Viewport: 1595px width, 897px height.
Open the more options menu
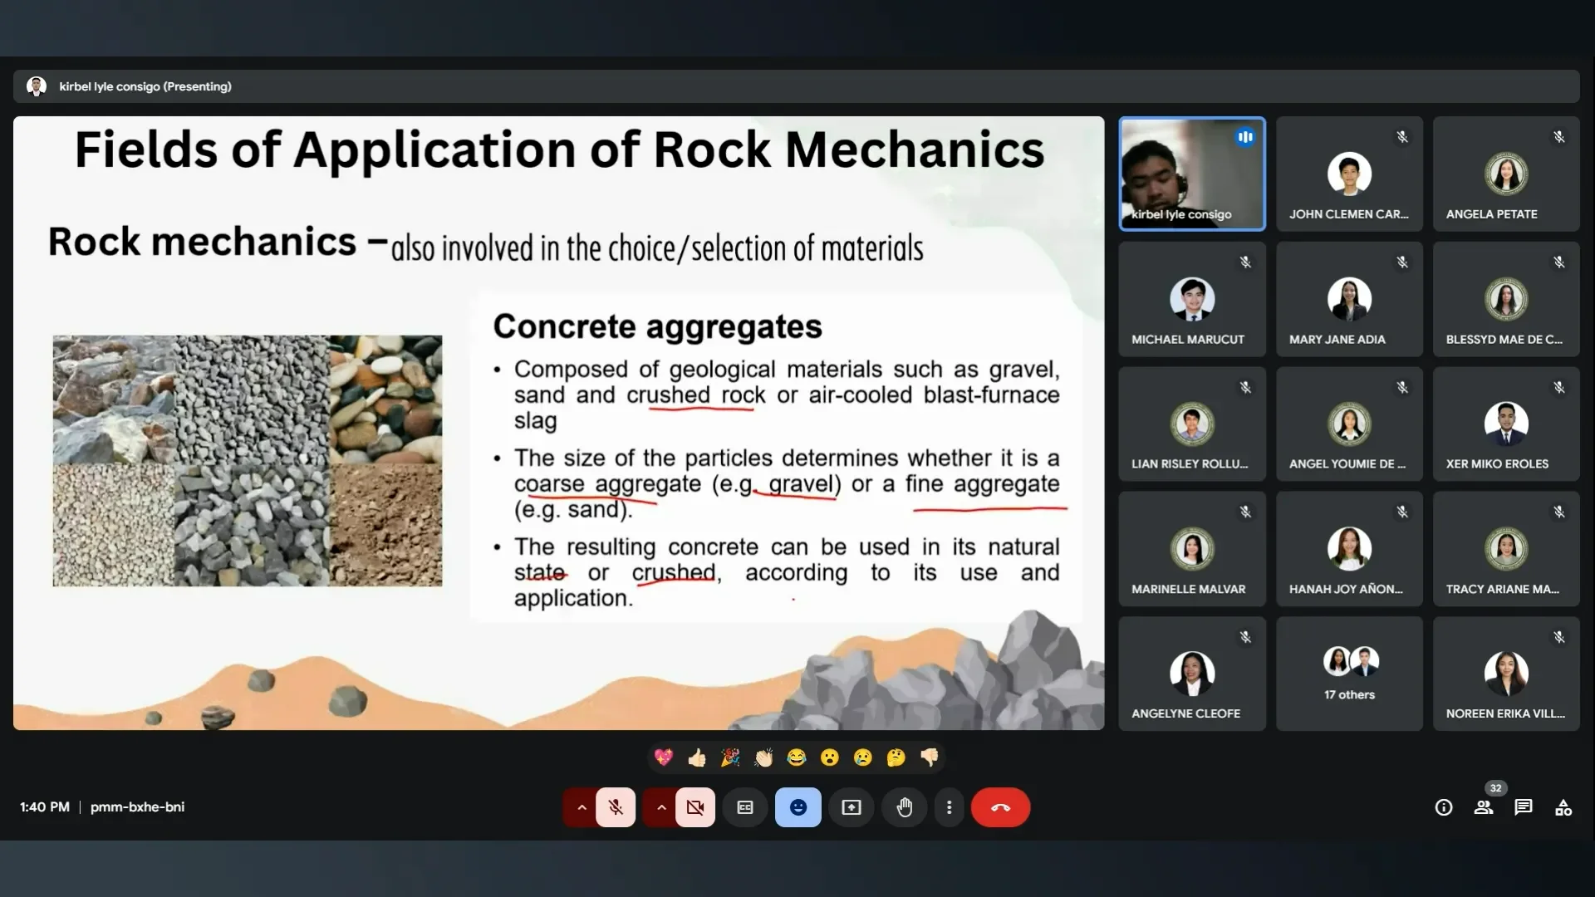[x=949, y=806]
